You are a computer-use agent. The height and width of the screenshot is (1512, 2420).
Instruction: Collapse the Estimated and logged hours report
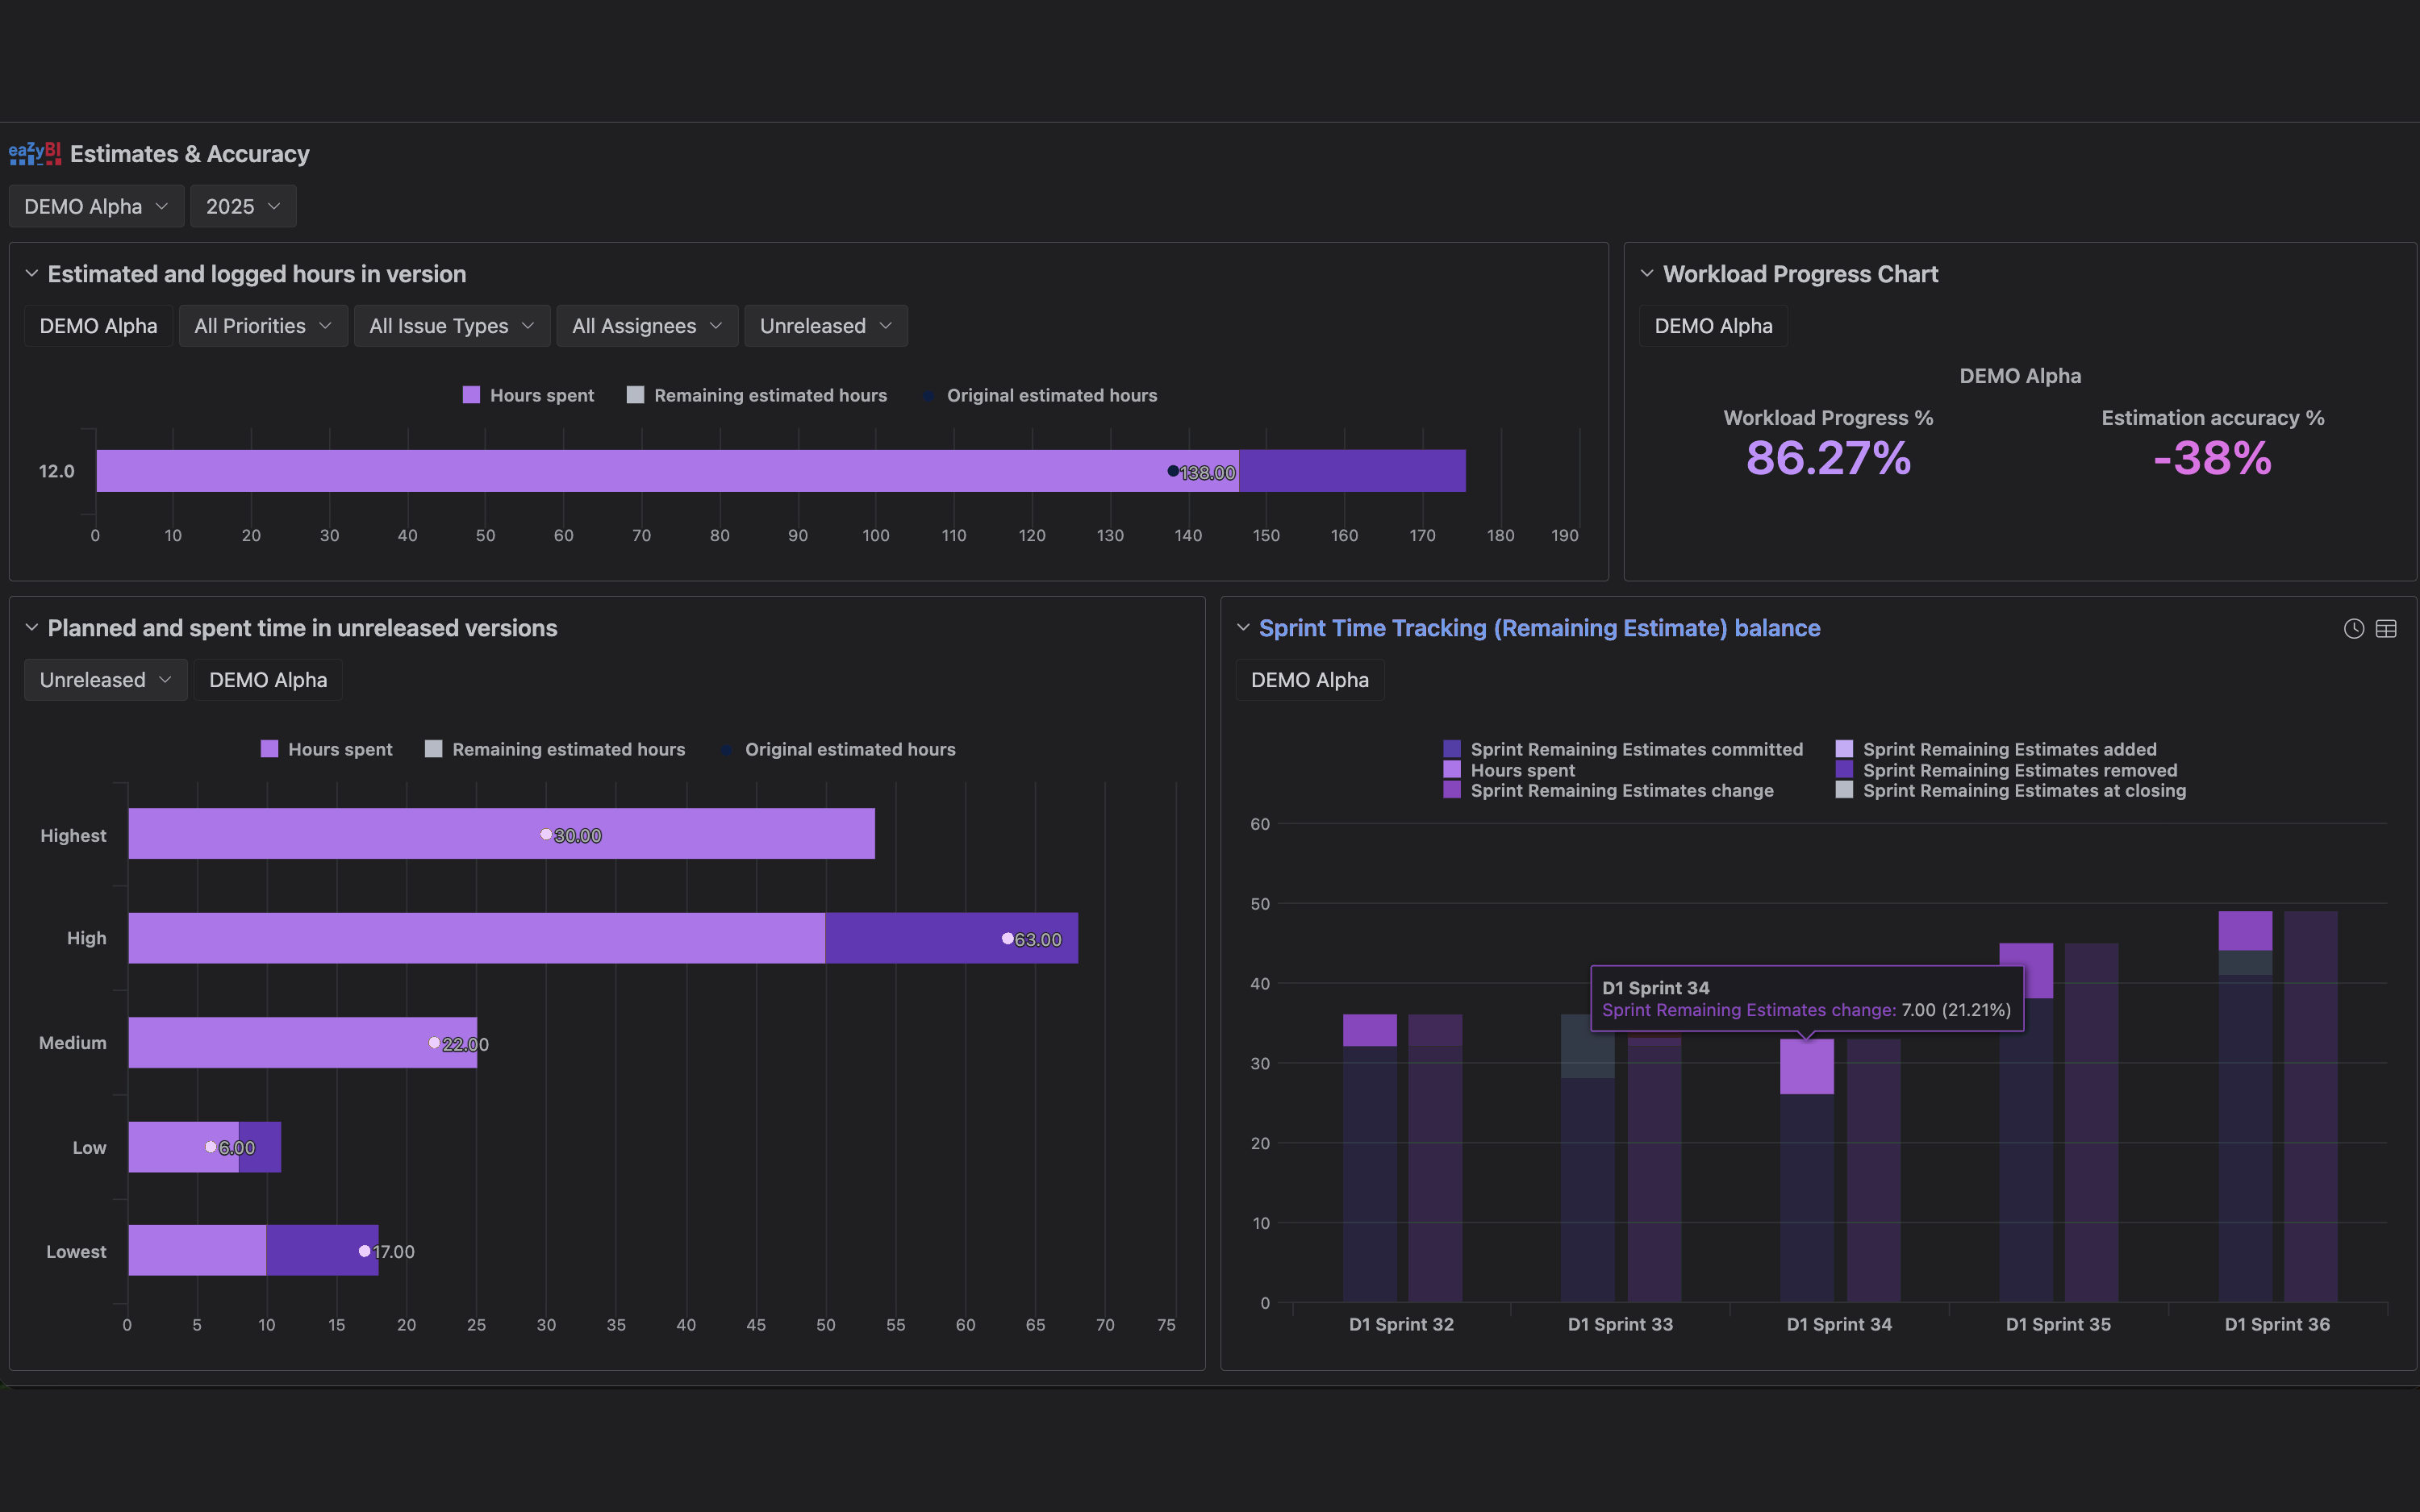click(x=32, y=274)
